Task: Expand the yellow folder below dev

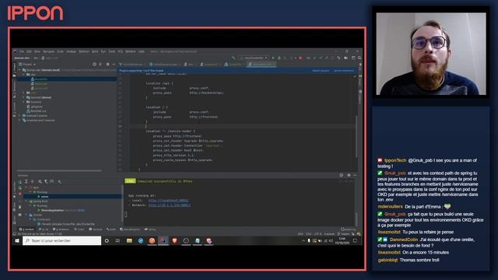Action: (24, 93)
